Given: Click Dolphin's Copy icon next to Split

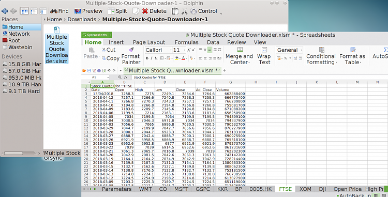Looking at the screenshot, I should click(x=136, y=11).
